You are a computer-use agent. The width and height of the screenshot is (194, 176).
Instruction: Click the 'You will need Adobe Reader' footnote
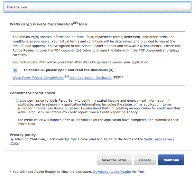pos(51,172)
